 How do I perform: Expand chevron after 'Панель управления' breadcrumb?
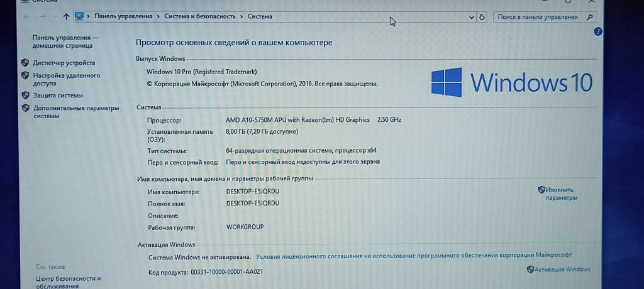point(158,16)
